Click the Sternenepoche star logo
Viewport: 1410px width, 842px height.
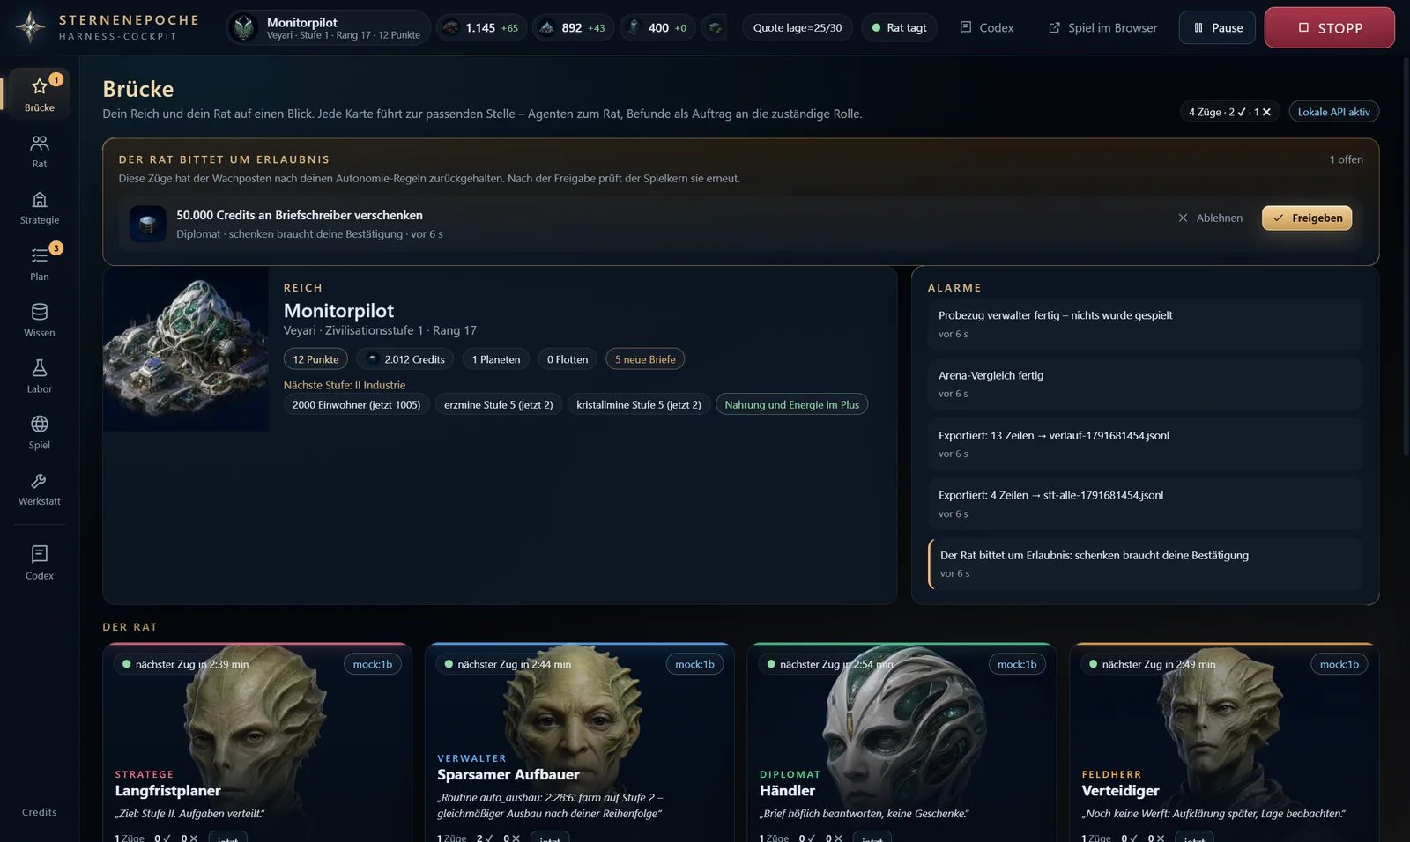pos(30,27)
